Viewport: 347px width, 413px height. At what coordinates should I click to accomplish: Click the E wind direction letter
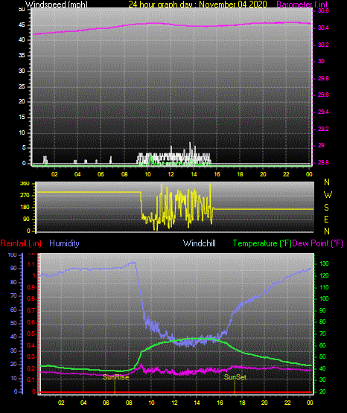pyautogui.click(x=326, y=220)
